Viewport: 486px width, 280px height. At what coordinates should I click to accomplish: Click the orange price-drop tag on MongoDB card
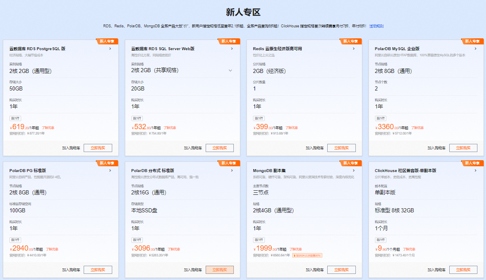pyautogui.click(x=307, y=256)
